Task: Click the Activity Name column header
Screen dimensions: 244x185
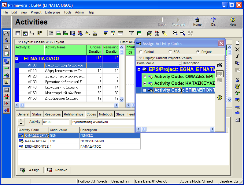Action: pyautogui.click(x=65, y=50)
